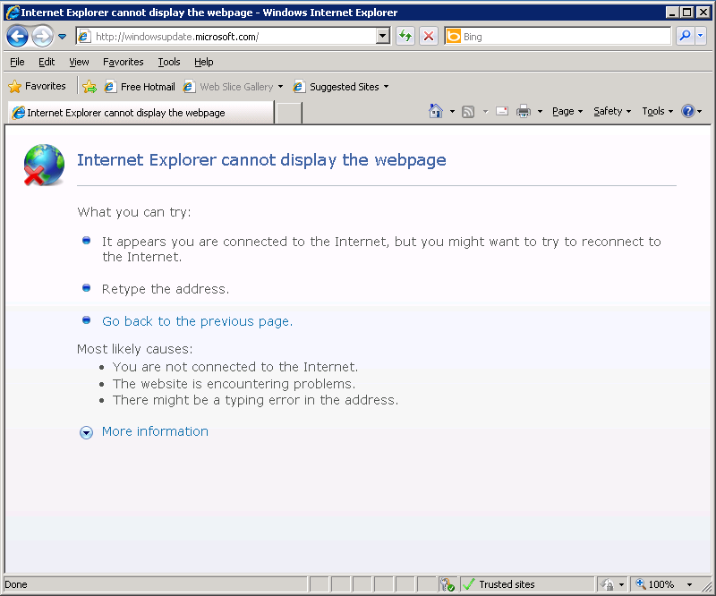This screenshot has height=596, width=716.
Task: Open the zoom level 100% dropdown
Action: (x=689, y=584)
